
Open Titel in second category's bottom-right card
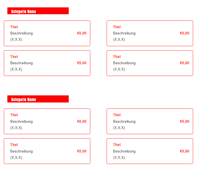click(x=117, y=145)
